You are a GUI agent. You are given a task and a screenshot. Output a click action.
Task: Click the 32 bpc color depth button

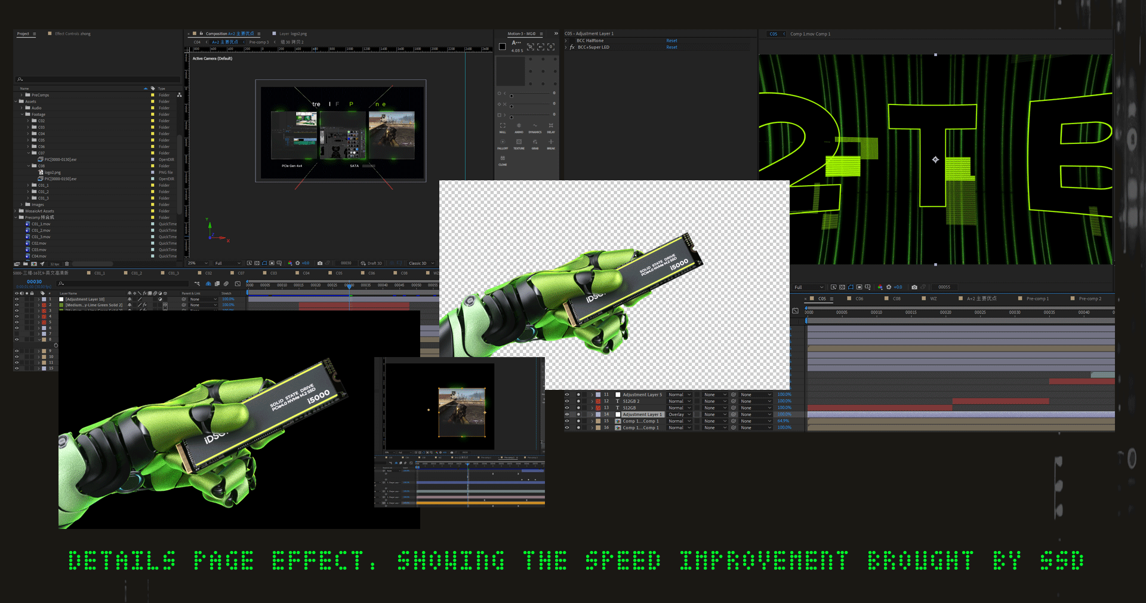tap(54, 263)
